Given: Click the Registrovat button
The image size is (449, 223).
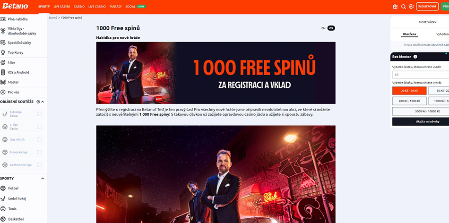Looking at the screenshot, I should pos(427,6).
